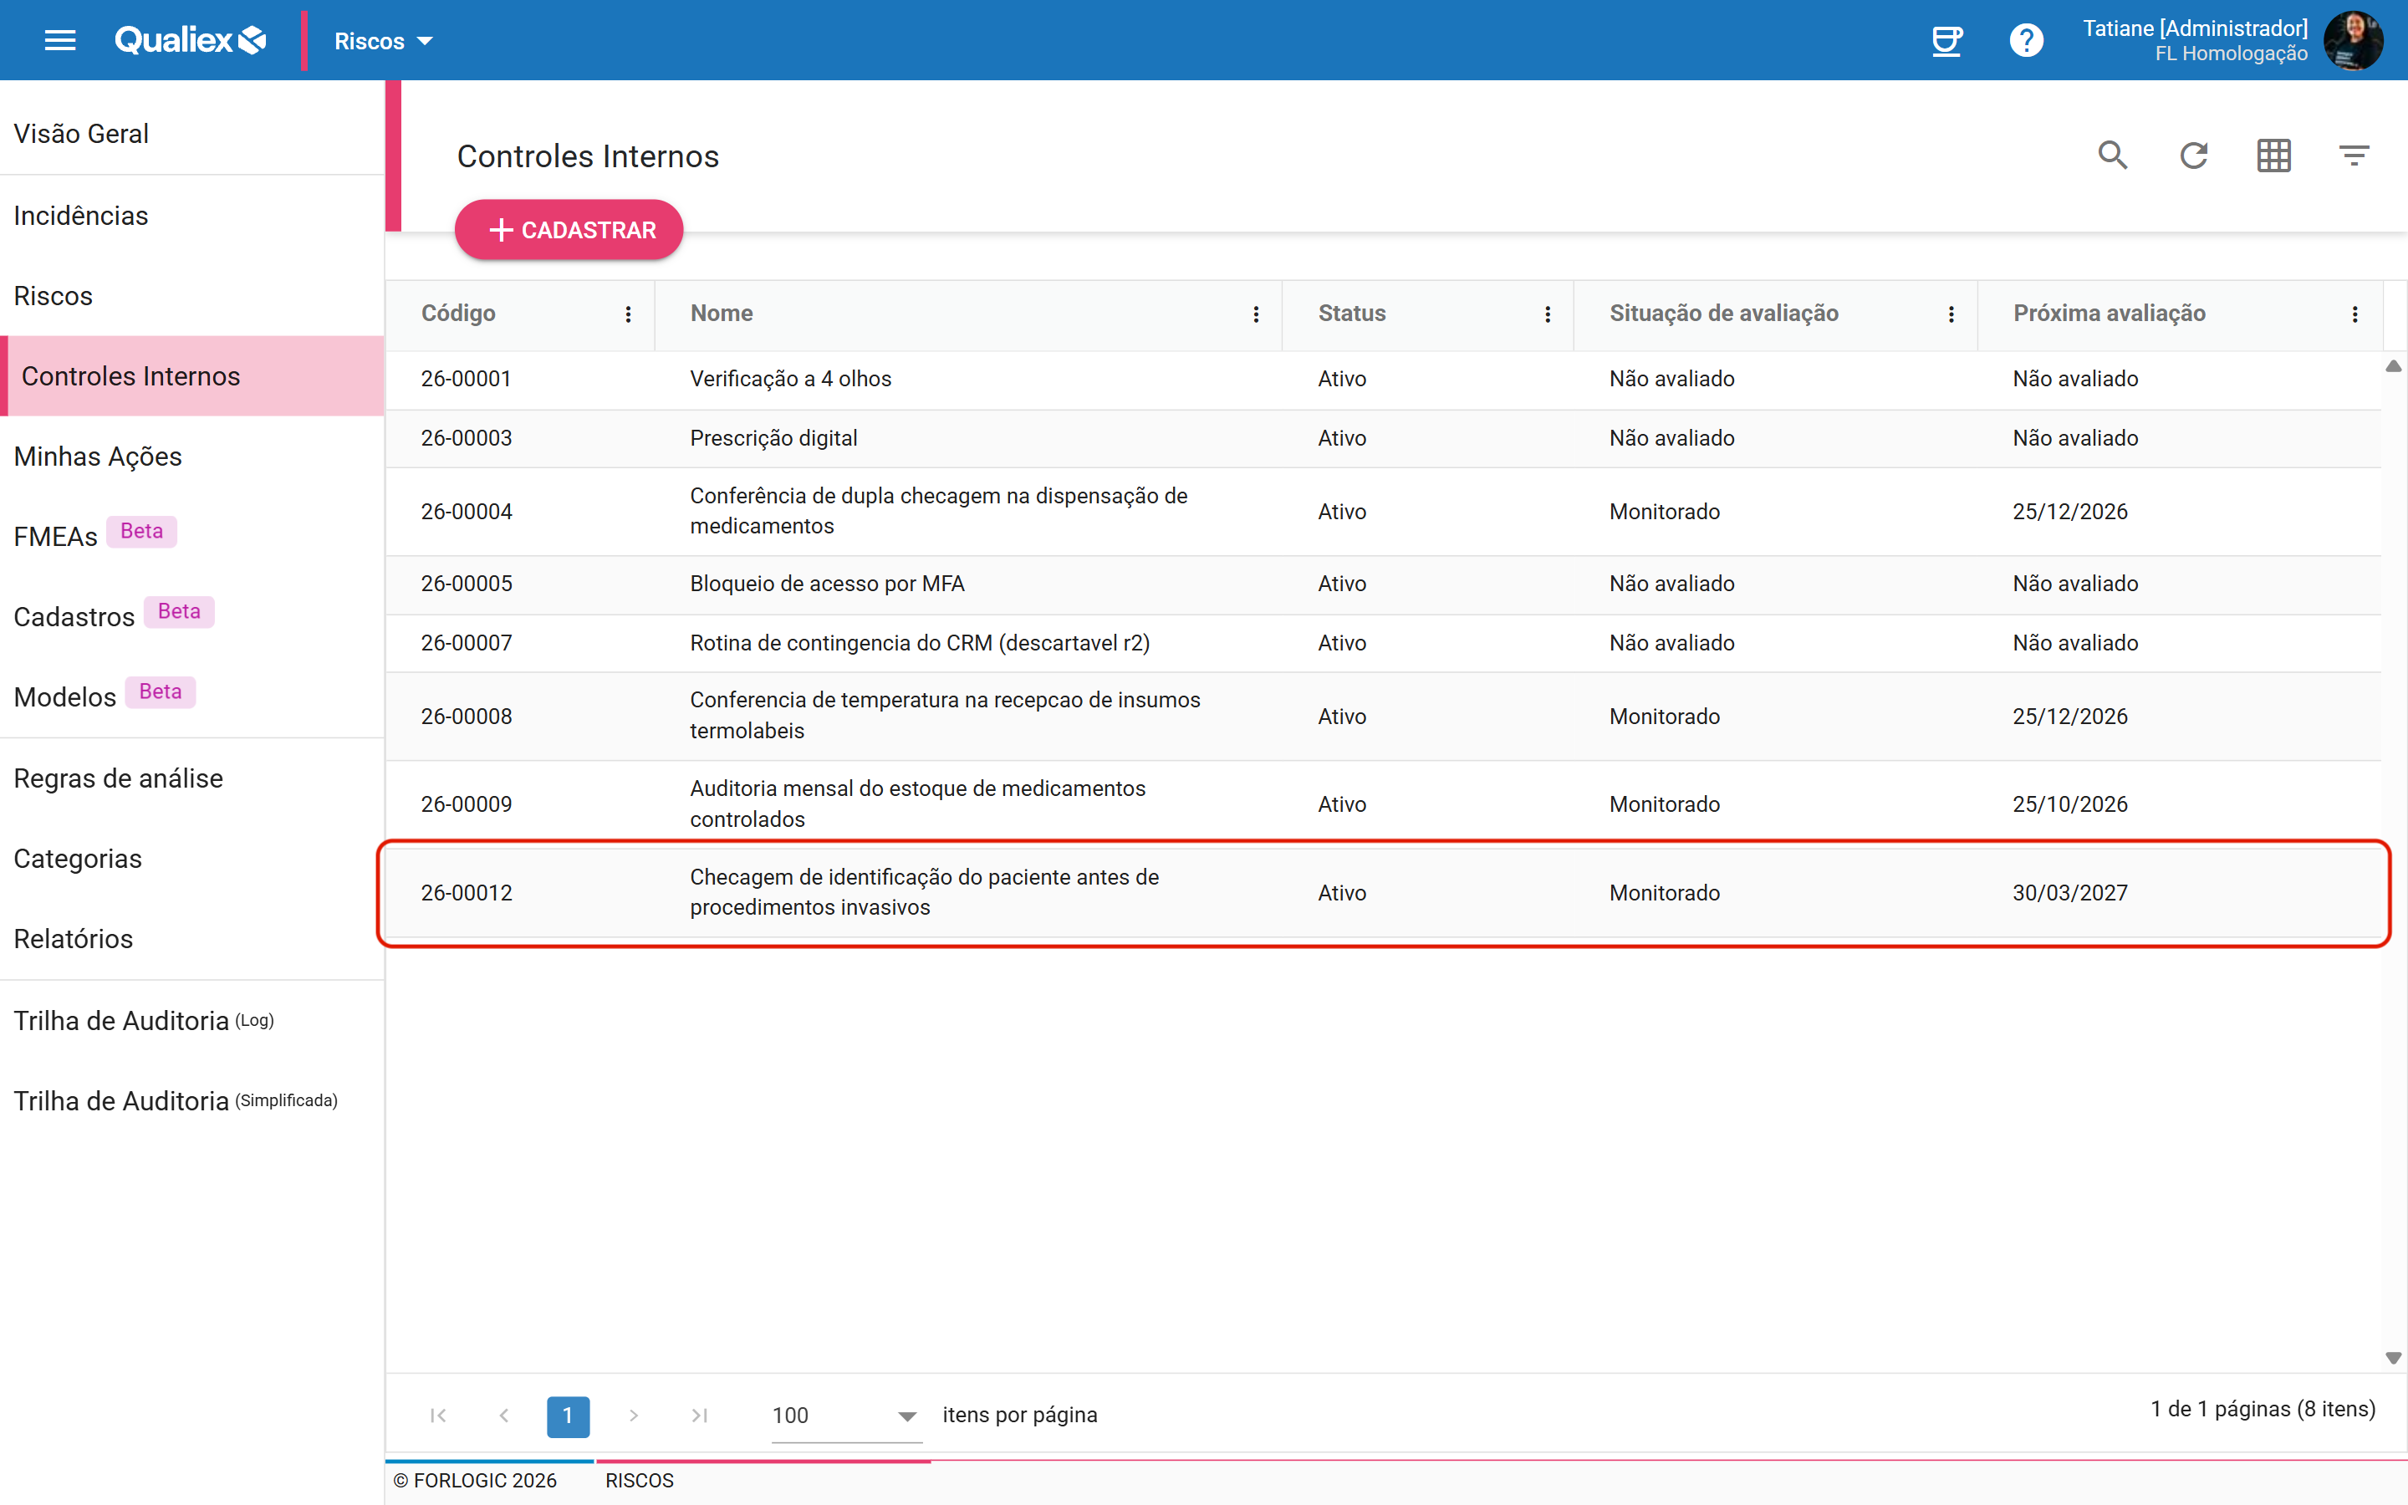Select page 1 pagination button
The height and width of the screenshot is (1505, 2408).
(569, 1416)
